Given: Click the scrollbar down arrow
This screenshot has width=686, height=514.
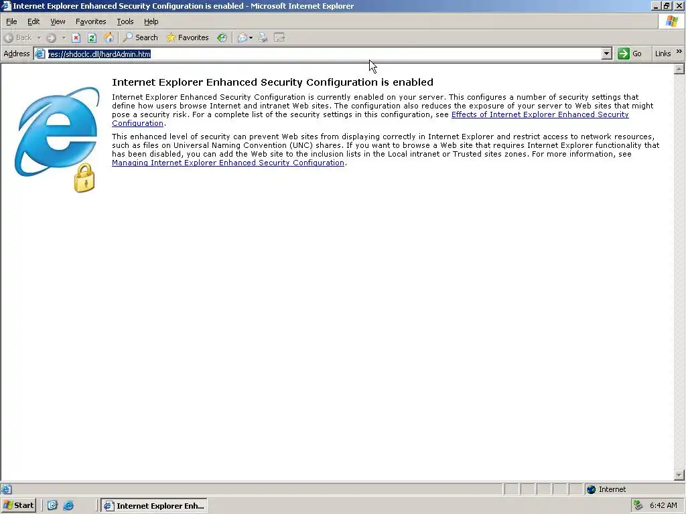Looking at the screenshot, I should [x=679, y=475].
